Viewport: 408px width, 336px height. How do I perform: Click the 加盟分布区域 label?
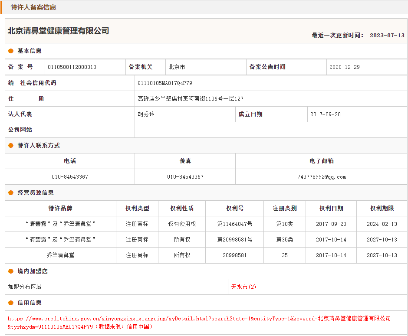[25, 287]
